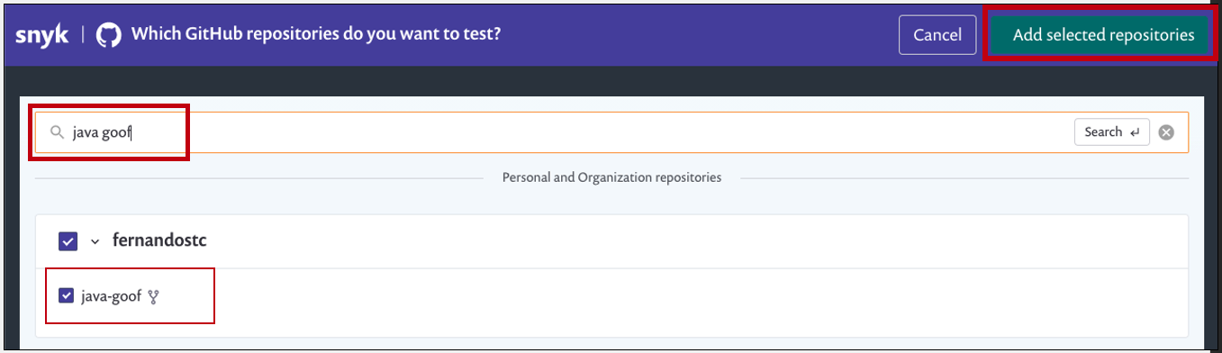Click the fernandostc organization name
The width and height of the screenshot is (1222, 353).
coord(160,240)
